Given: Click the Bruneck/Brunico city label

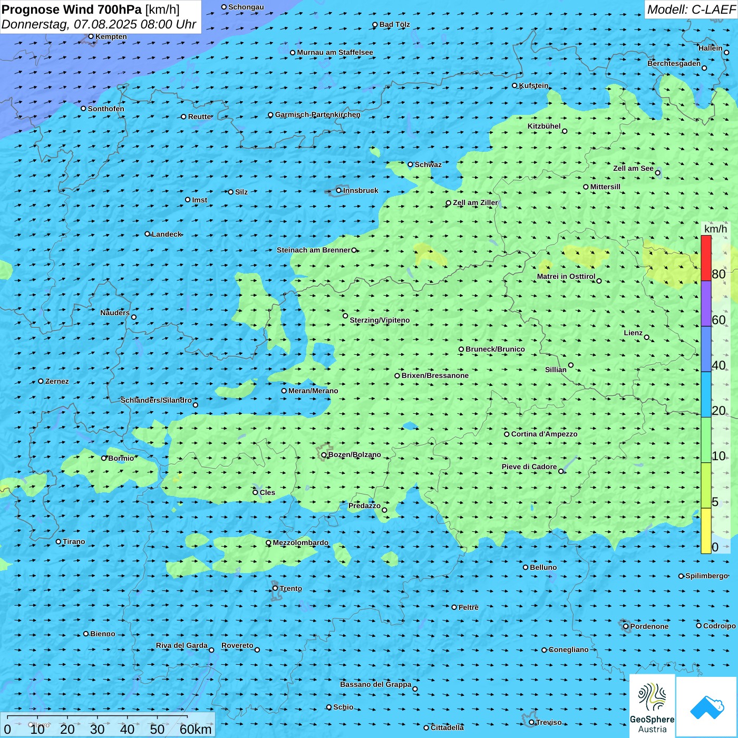Looking at the screenshot, I should (495, 349).
